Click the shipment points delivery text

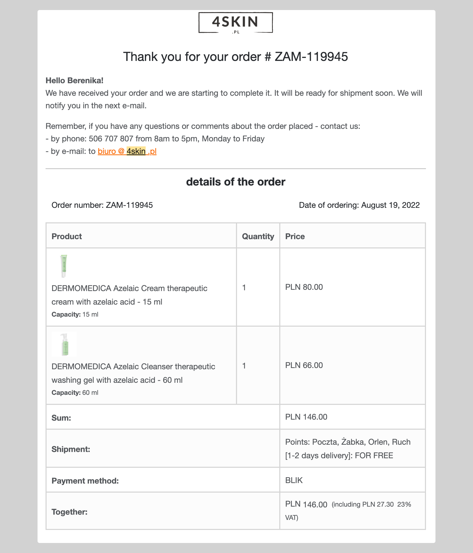(348, 449)
